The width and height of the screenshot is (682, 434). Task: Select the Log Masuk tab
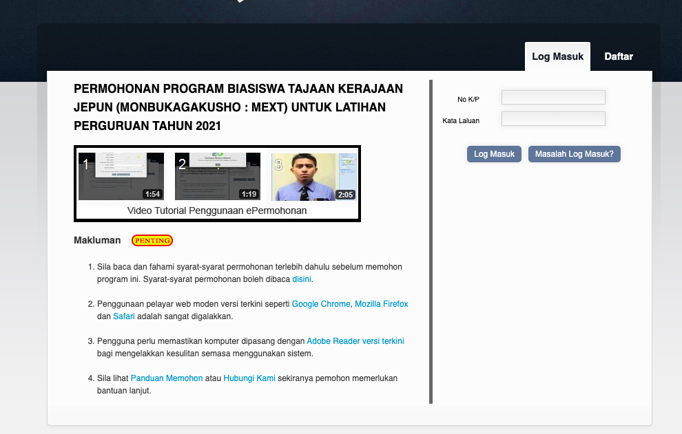[x=557, y=56]
